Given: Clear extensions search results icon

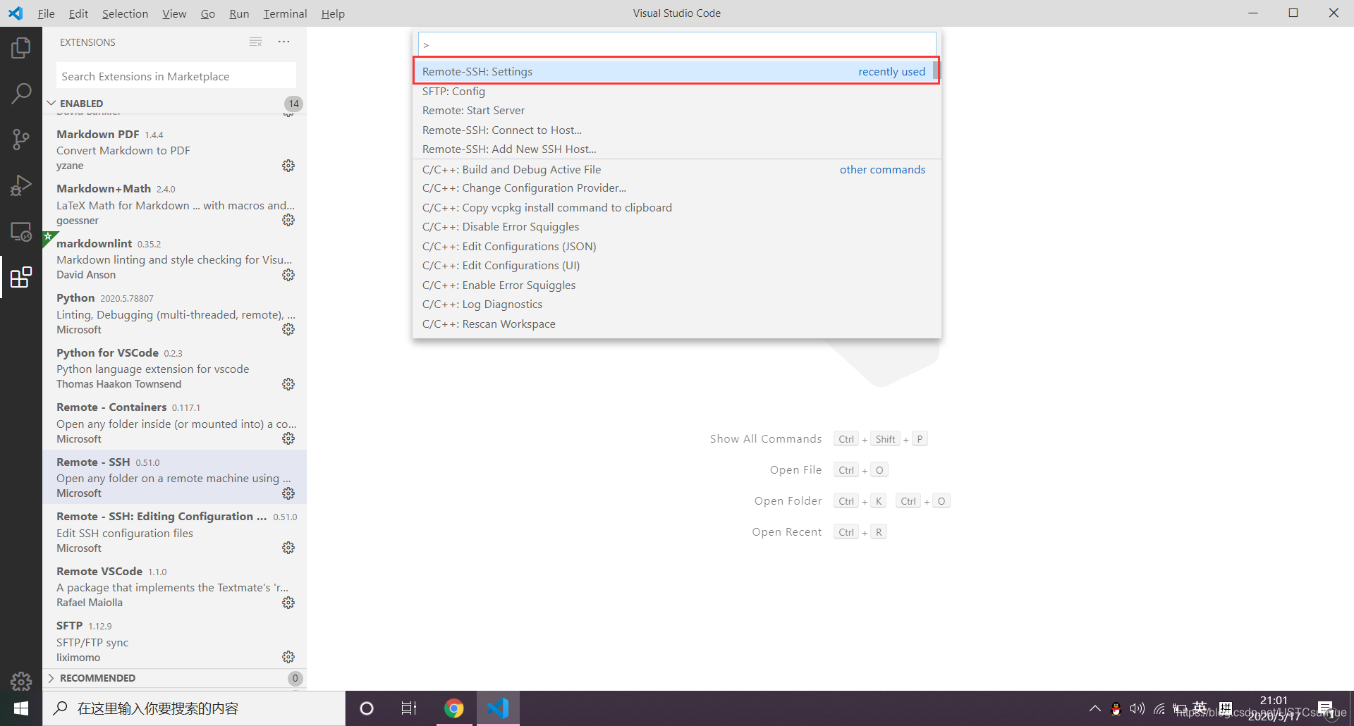Looking at the screenshot, I should coord(256,42).
